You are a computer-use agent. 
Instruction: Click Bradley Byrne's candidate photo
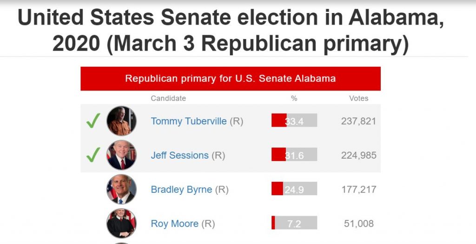point(121,189)
